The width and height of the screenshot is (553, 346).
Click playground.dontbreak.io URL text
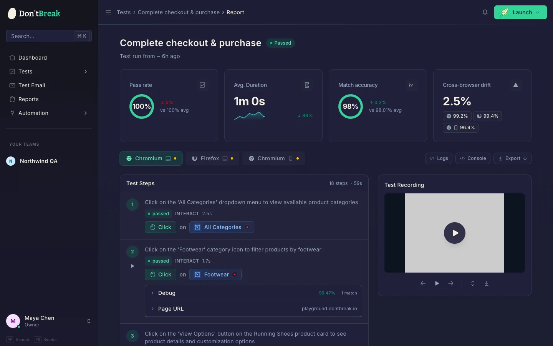click(329, 309)
